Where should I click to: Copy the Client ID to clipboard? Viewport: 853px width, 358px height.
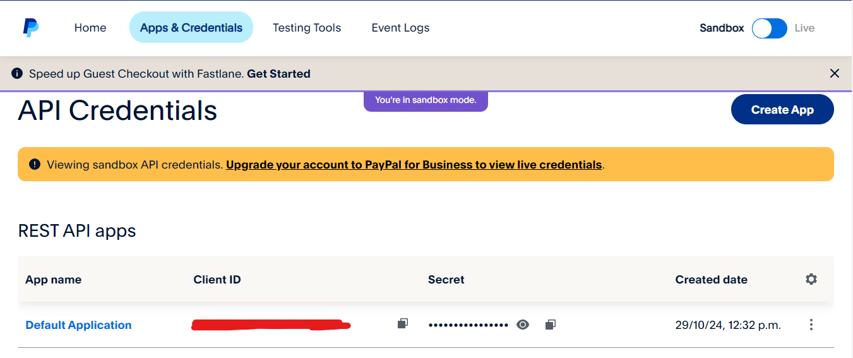[402, 324]
